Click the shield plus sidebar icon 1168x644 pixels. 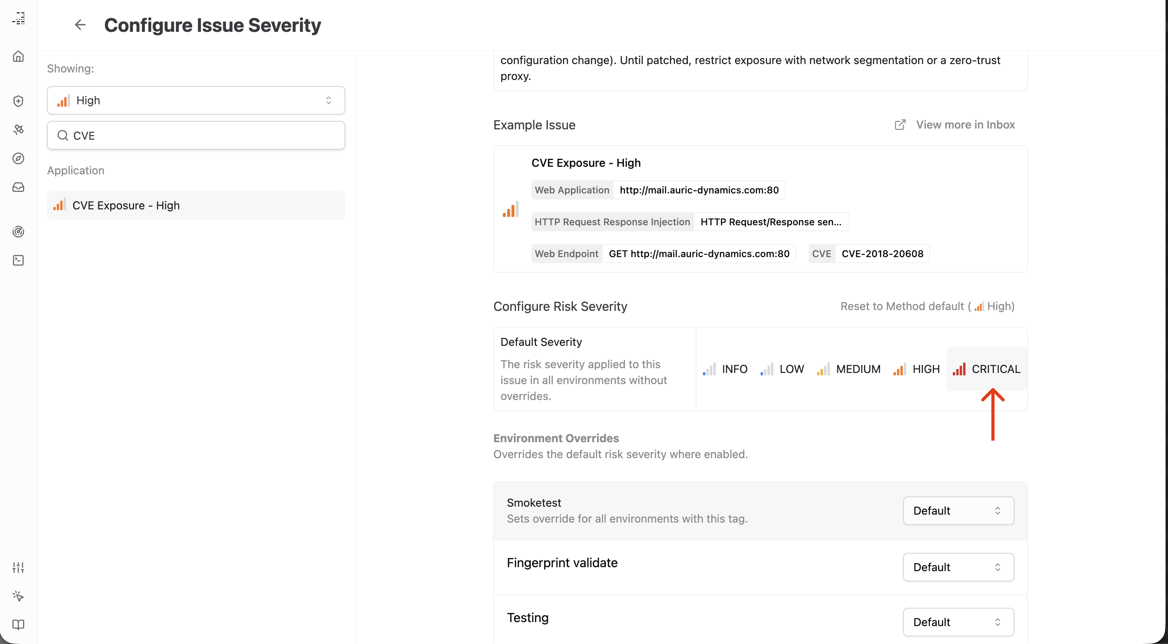(x=18, y=101)
